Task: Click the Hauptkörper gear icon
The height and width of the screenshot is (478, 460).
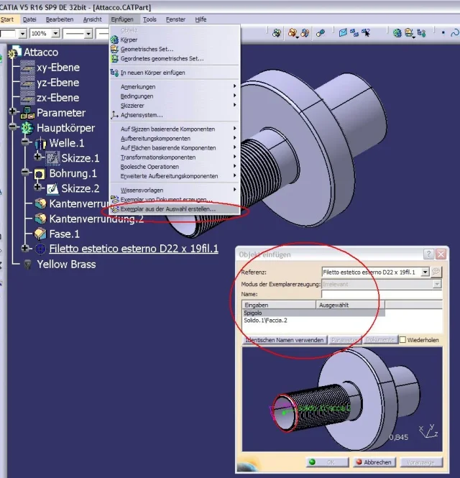Action: click(x=27, y=128)
